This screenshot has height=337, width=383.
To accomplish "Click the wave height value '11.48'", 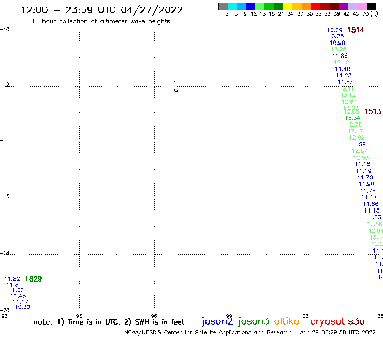I will [18, 296].
